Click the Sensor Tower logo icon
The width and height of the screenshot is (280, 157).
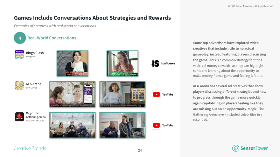pos(236,148)
